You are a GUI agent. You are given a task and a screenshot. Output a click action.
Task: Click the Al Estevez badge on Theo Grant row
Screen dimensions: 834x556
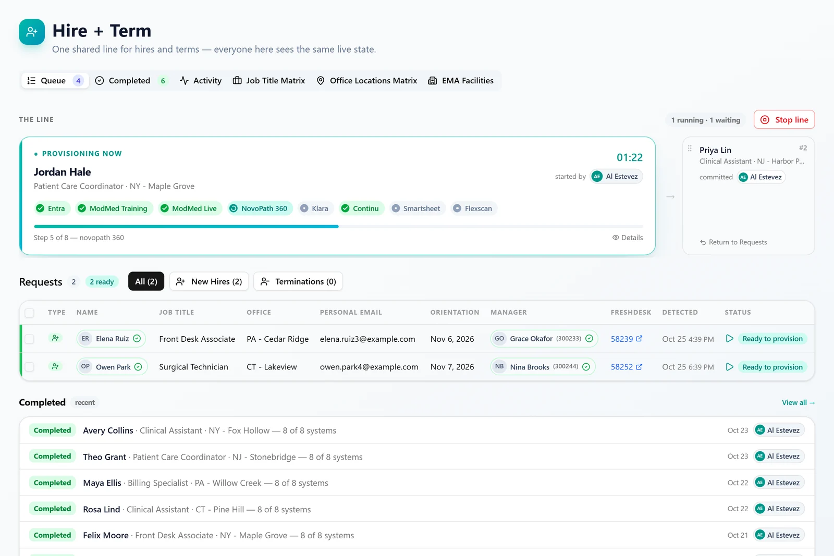779,456
